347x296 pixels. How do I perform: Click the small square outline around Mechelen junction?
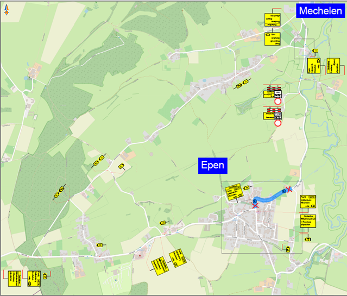point(304,49)
